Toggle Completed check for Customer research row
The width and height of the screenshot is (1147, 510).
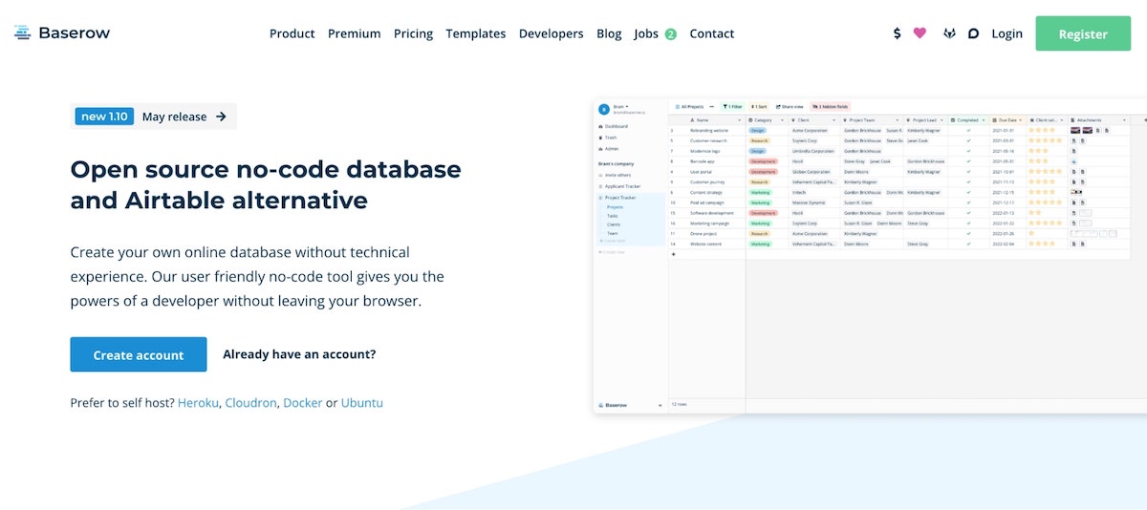[x=968, y=140]
